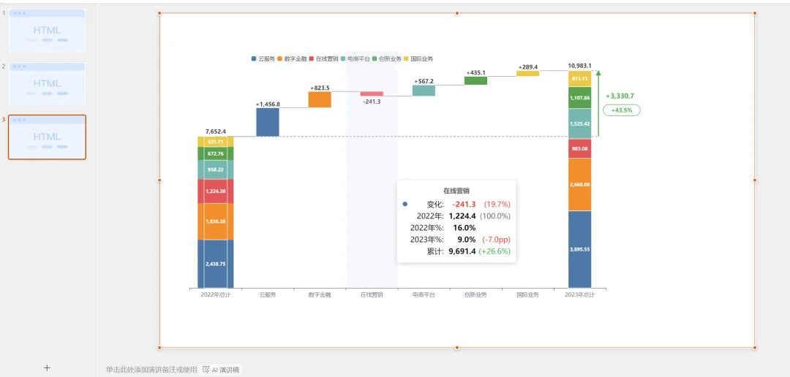The image size is (790, 377).
Task: Toggle the 创新业务 legend series
Action: (387, 59)
